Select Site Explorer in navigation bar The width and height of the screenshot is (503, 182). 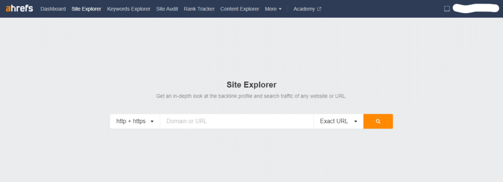86,9
